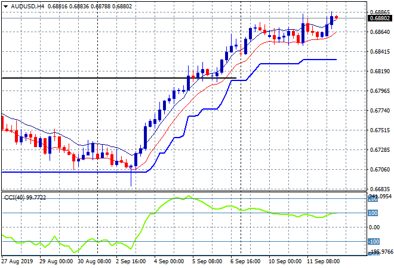Select the 27 Aug 2019 time label

pyautogui.click(x=17, y=261)
